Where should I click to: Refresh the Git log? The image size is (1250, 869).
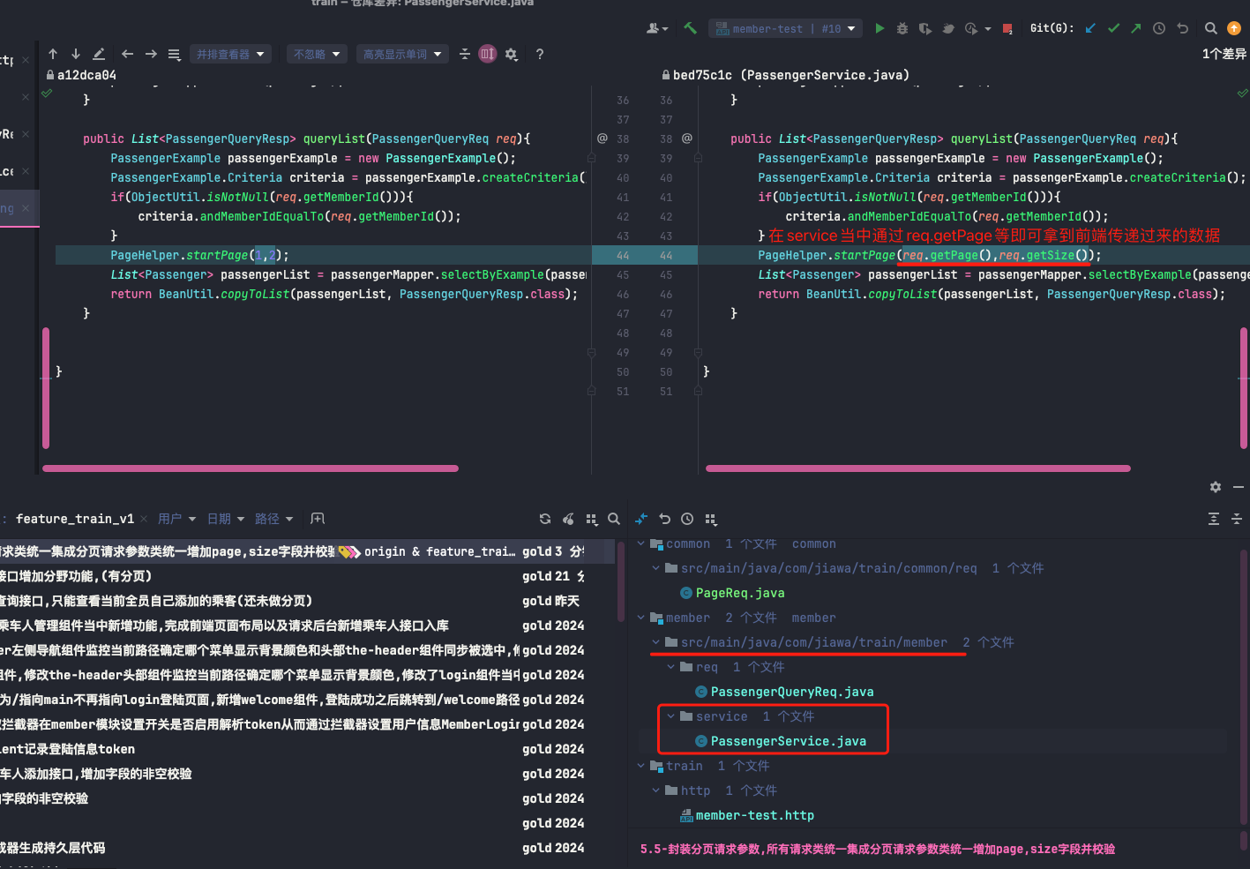point(545,519)
